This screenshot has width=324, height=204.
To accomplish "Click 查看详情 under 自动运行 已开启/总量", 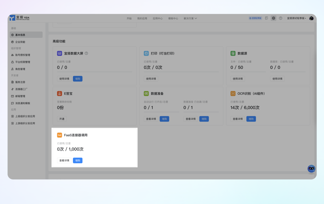I will tap(151, 119).
